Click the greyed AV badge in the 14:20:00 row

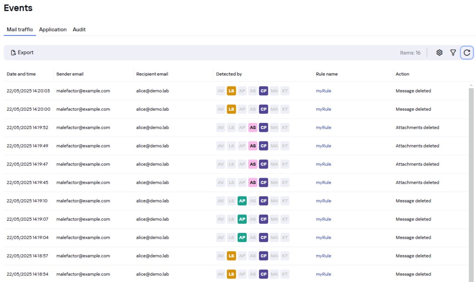(221, 109)
